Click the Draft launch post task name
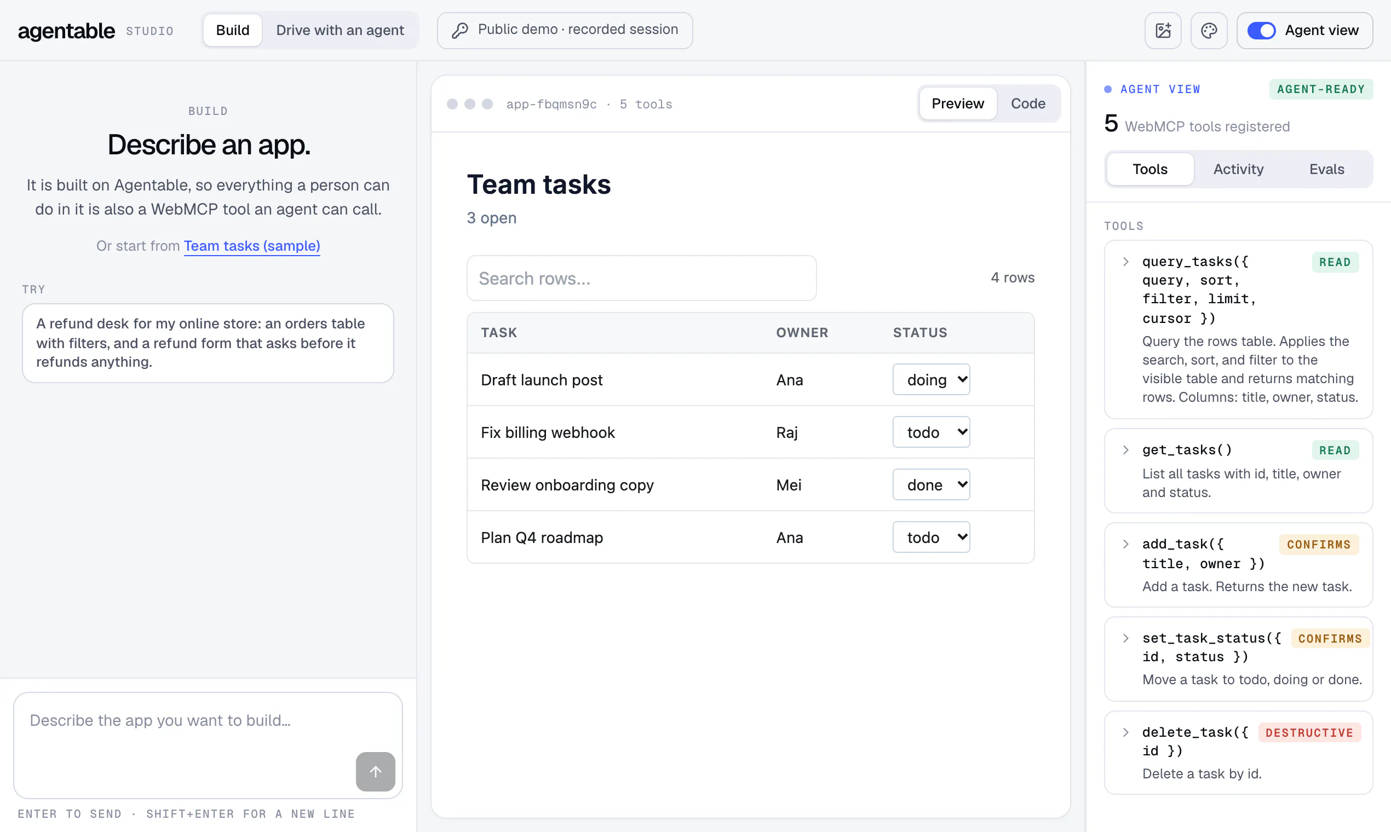 [541, 380]
